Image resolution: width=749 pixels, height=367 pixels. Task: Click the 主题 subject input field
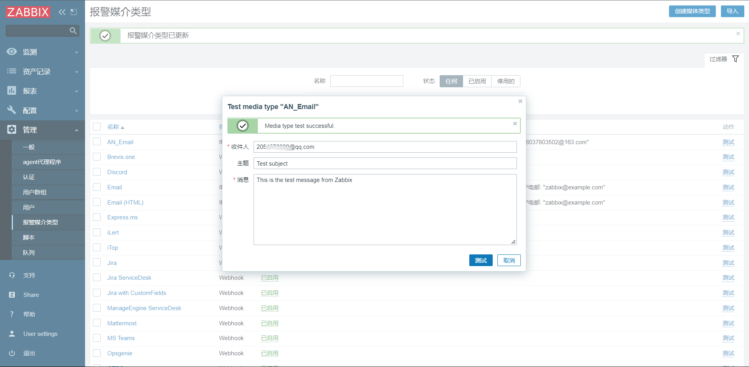385,163
